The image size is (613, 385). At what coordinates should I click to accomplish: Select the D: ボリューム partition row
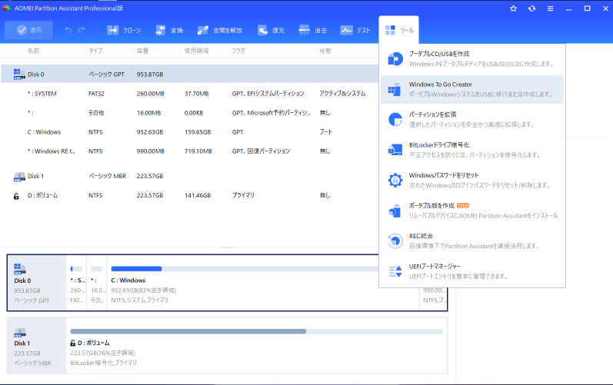pyautogui.click(x=190, y=195)
